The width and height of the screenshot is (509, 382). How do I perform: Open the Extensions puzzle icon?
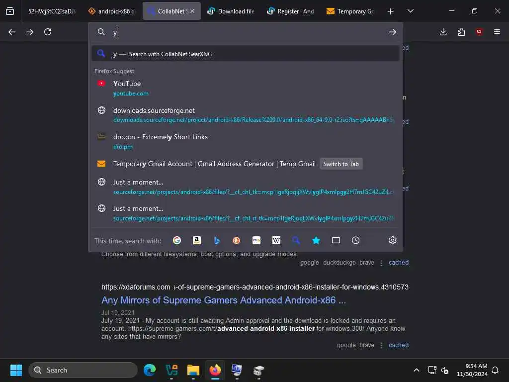point(461,32)
